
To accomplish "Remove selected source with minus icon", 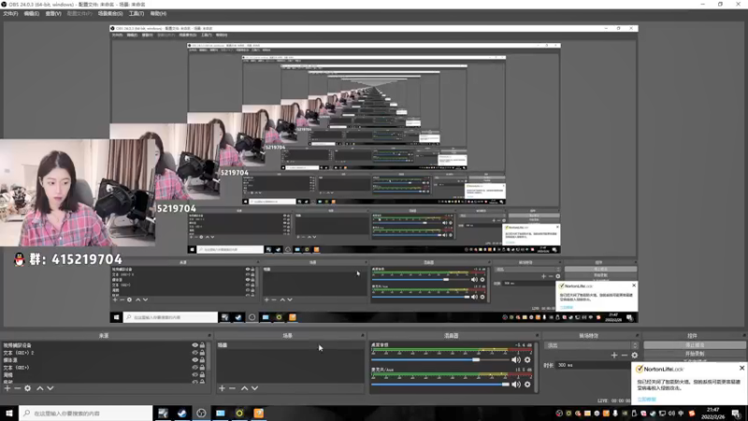I will pos(17,388).
